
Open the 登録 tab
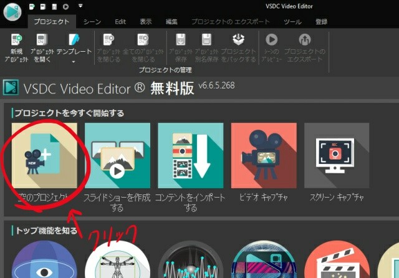tap(322, 22)
